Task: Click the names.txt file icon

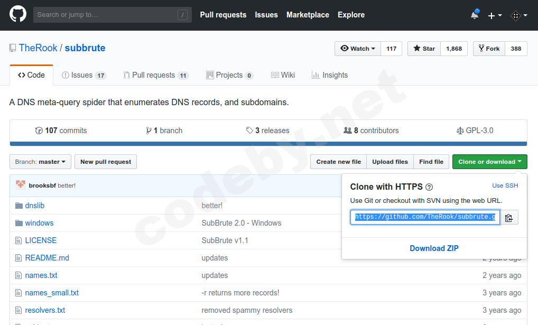Action: coord(18,275)
